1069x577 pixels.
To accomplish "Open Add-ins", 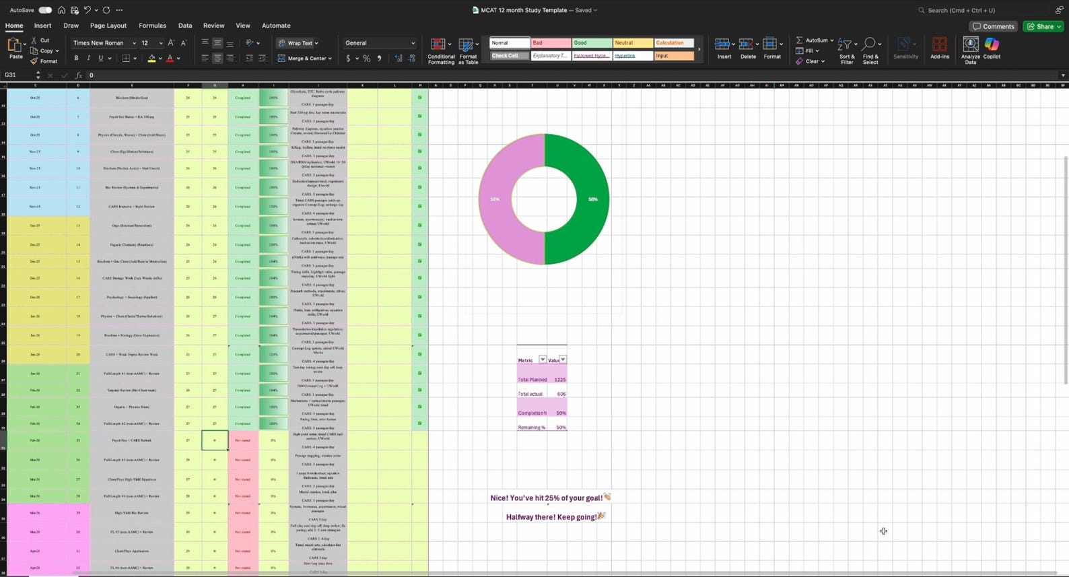I will tap(939, 48).
